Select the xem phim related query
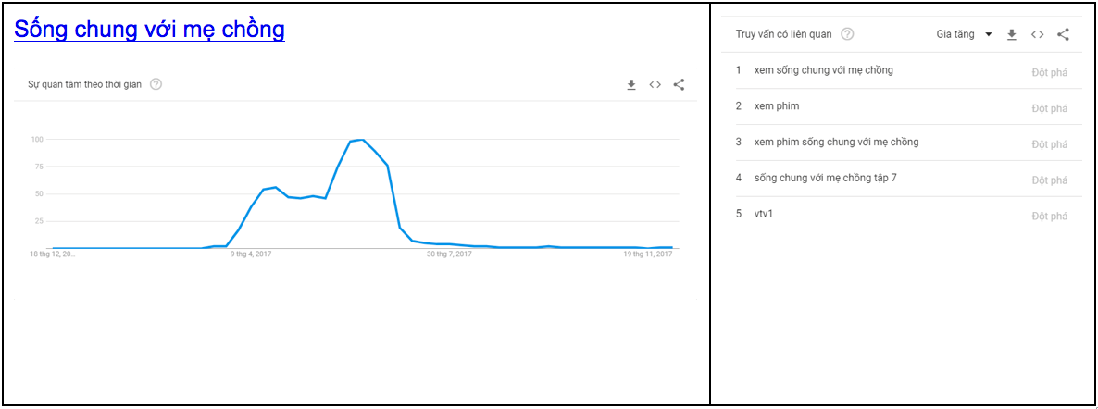The height and width of the screenshot is (409, 1098). click(x=901, y=106)
